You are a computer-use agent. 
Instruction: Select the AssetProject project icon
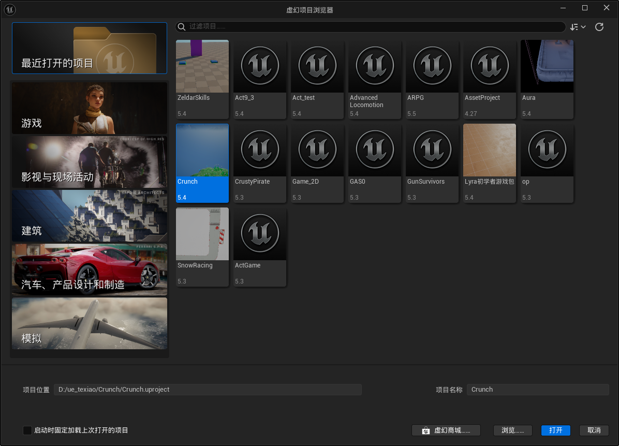pos(490,66)
